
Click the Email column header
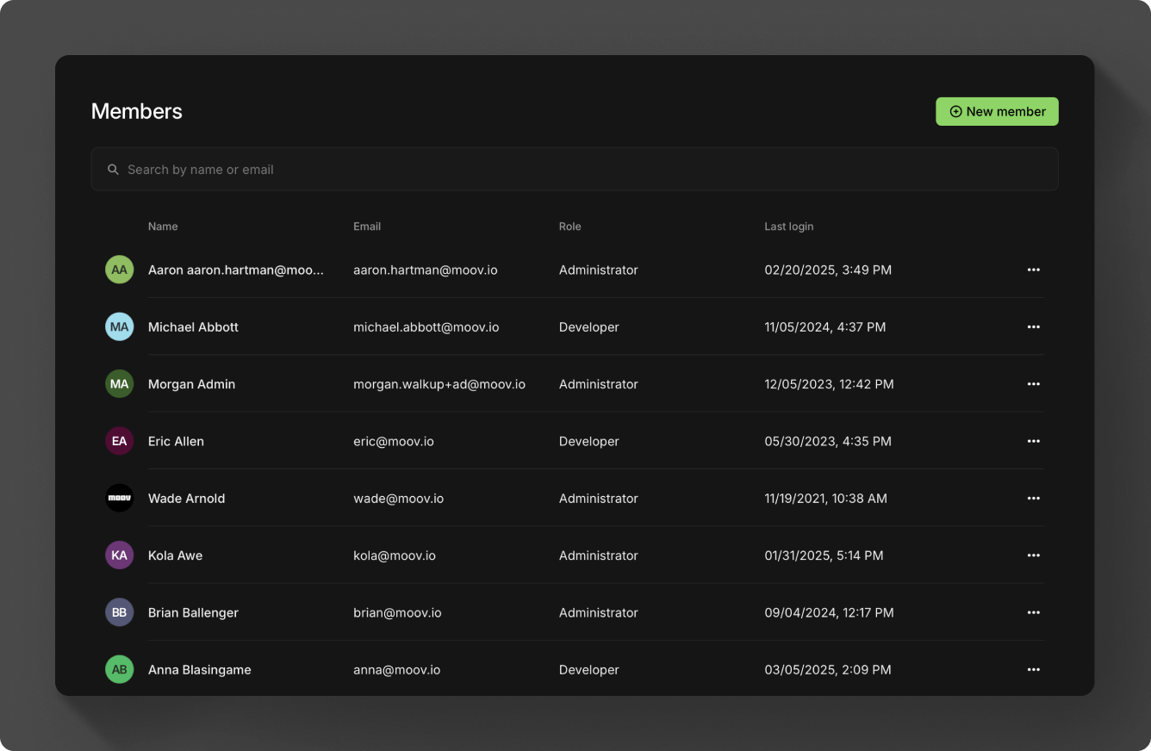click(367, 227)
